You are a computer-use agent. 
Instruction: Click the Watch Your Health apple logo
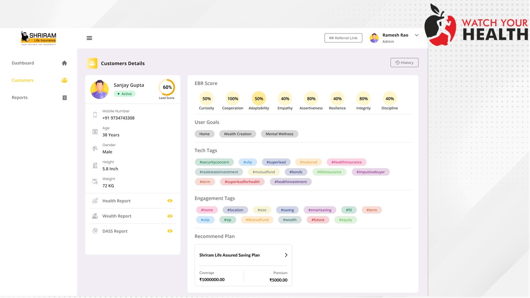pos(440,26)
